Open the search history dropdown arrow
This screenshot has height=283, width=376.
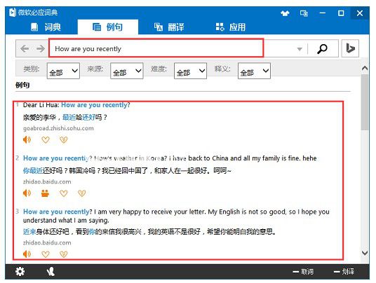(300, 49)
